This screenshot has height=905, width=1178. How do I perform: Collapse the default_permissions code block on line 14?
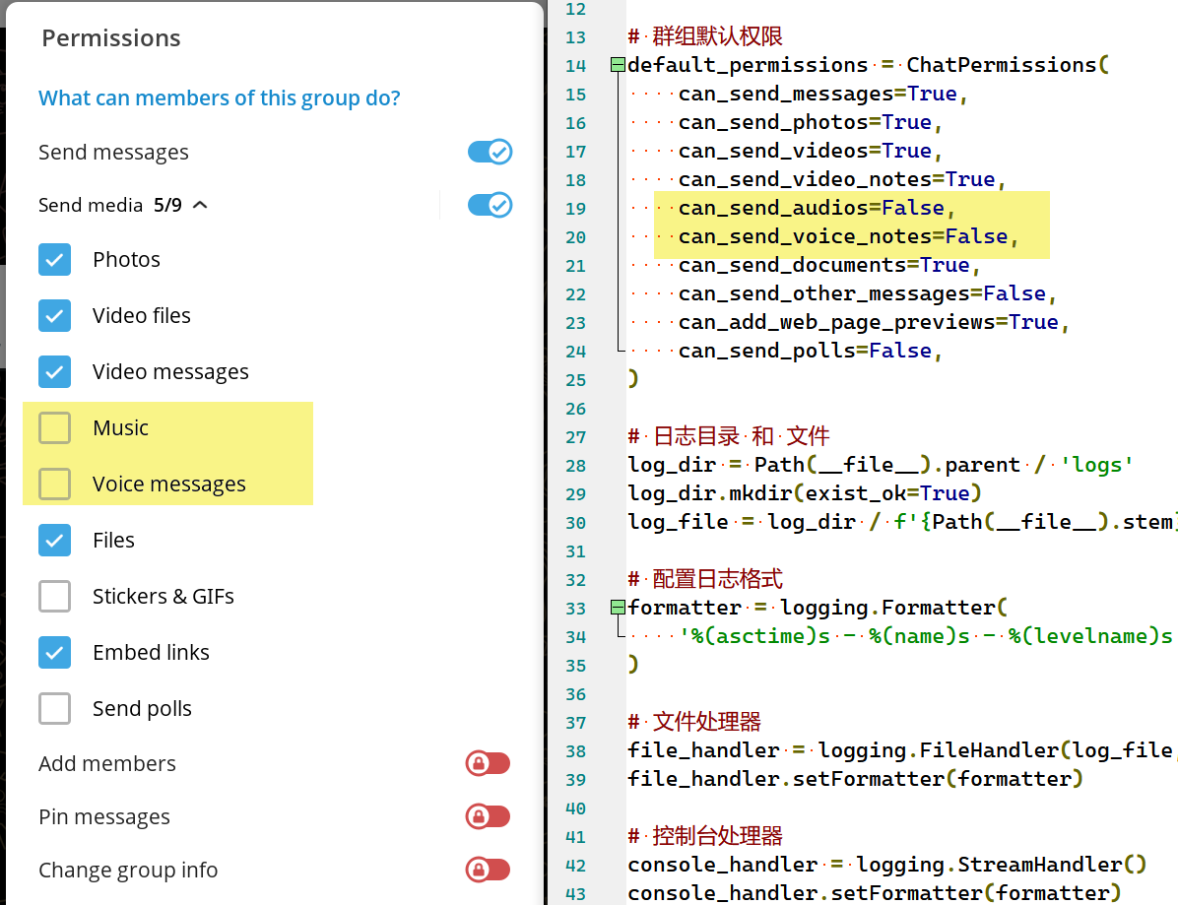pos(617,65)
